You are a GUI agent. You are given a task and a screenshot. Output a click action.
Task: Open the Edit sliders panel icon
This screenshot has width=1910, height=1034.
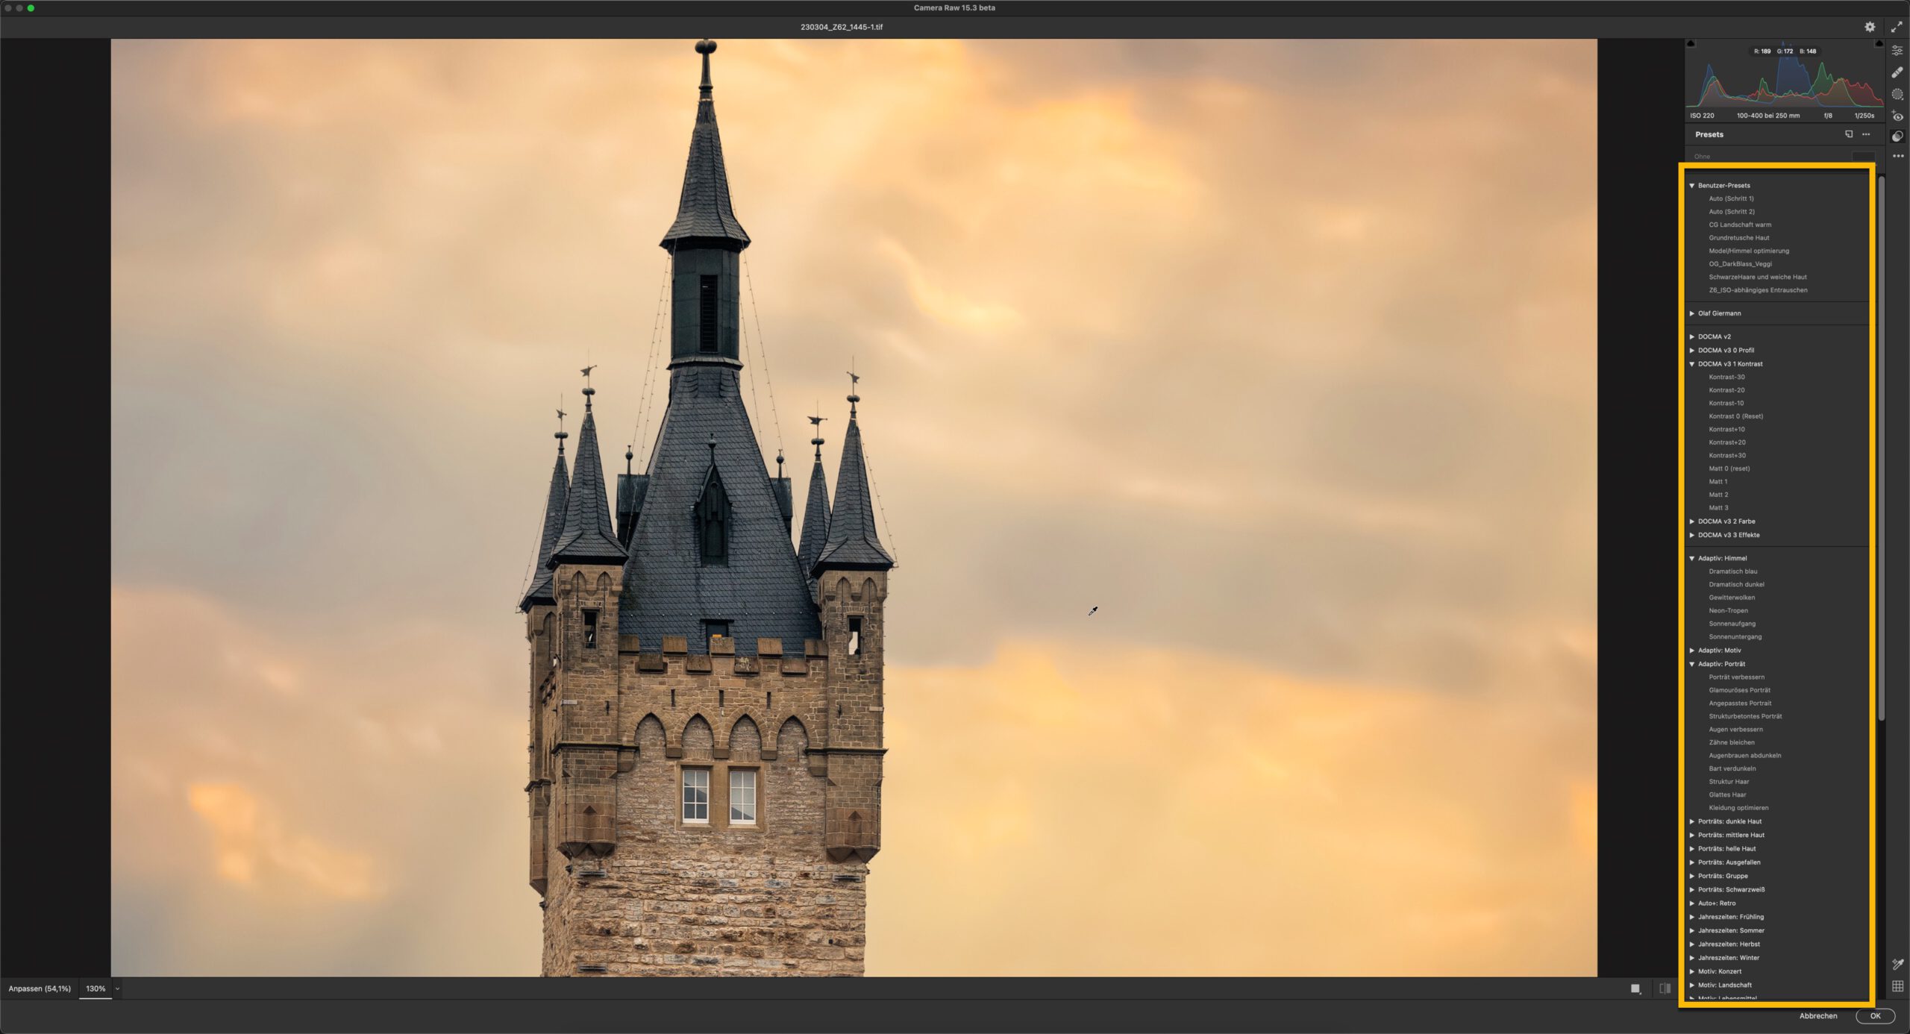tap(1897, 51)
